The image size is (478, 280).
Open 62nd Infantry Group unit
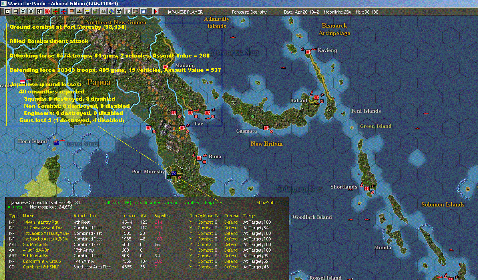pyautogui.click(x=42, y=261)
